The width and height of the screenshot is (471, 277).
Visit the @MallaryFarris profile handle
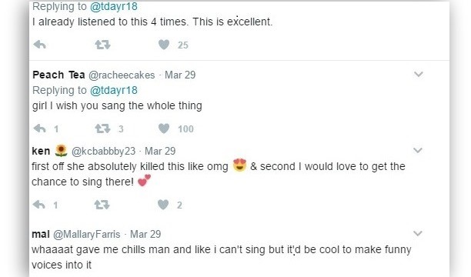coord(87,234)
